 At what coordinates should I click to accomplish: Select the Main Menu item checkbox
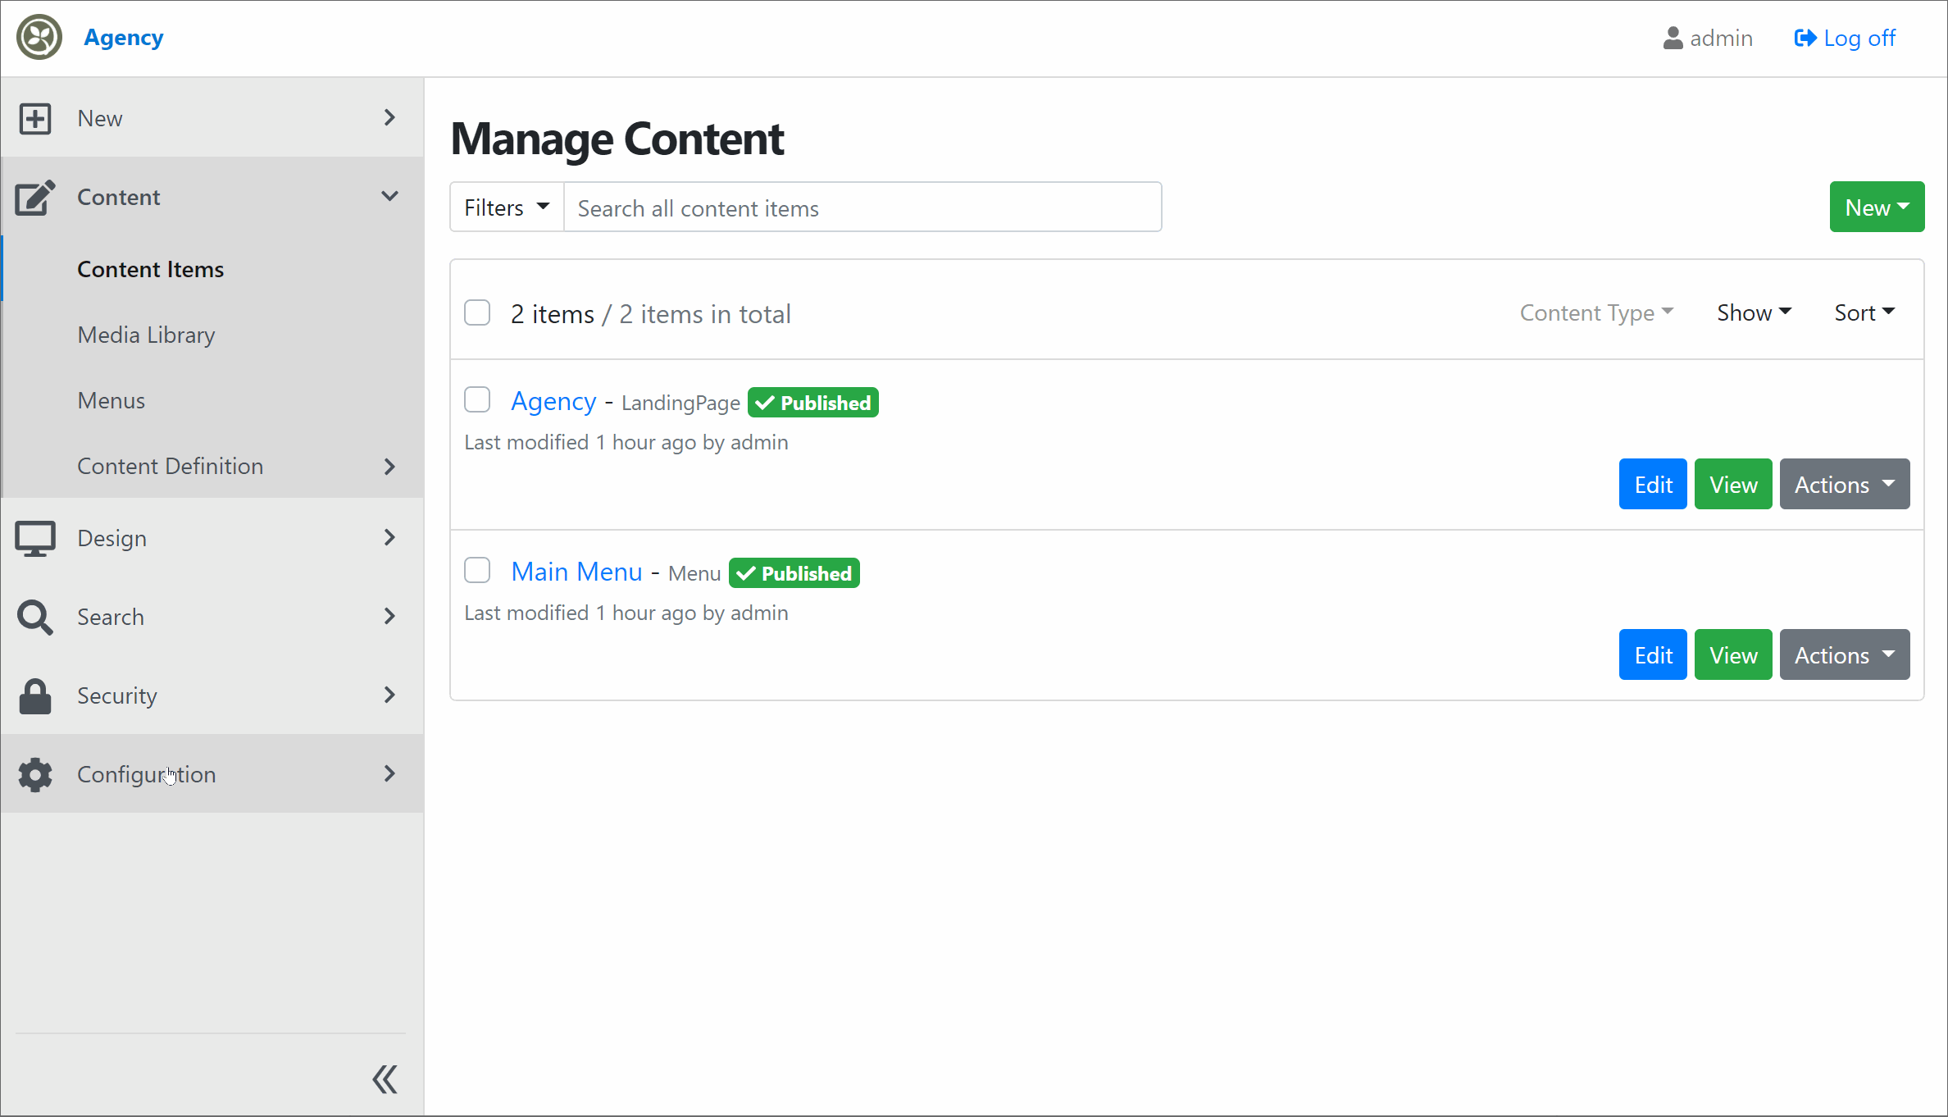(x=477, y=571)
